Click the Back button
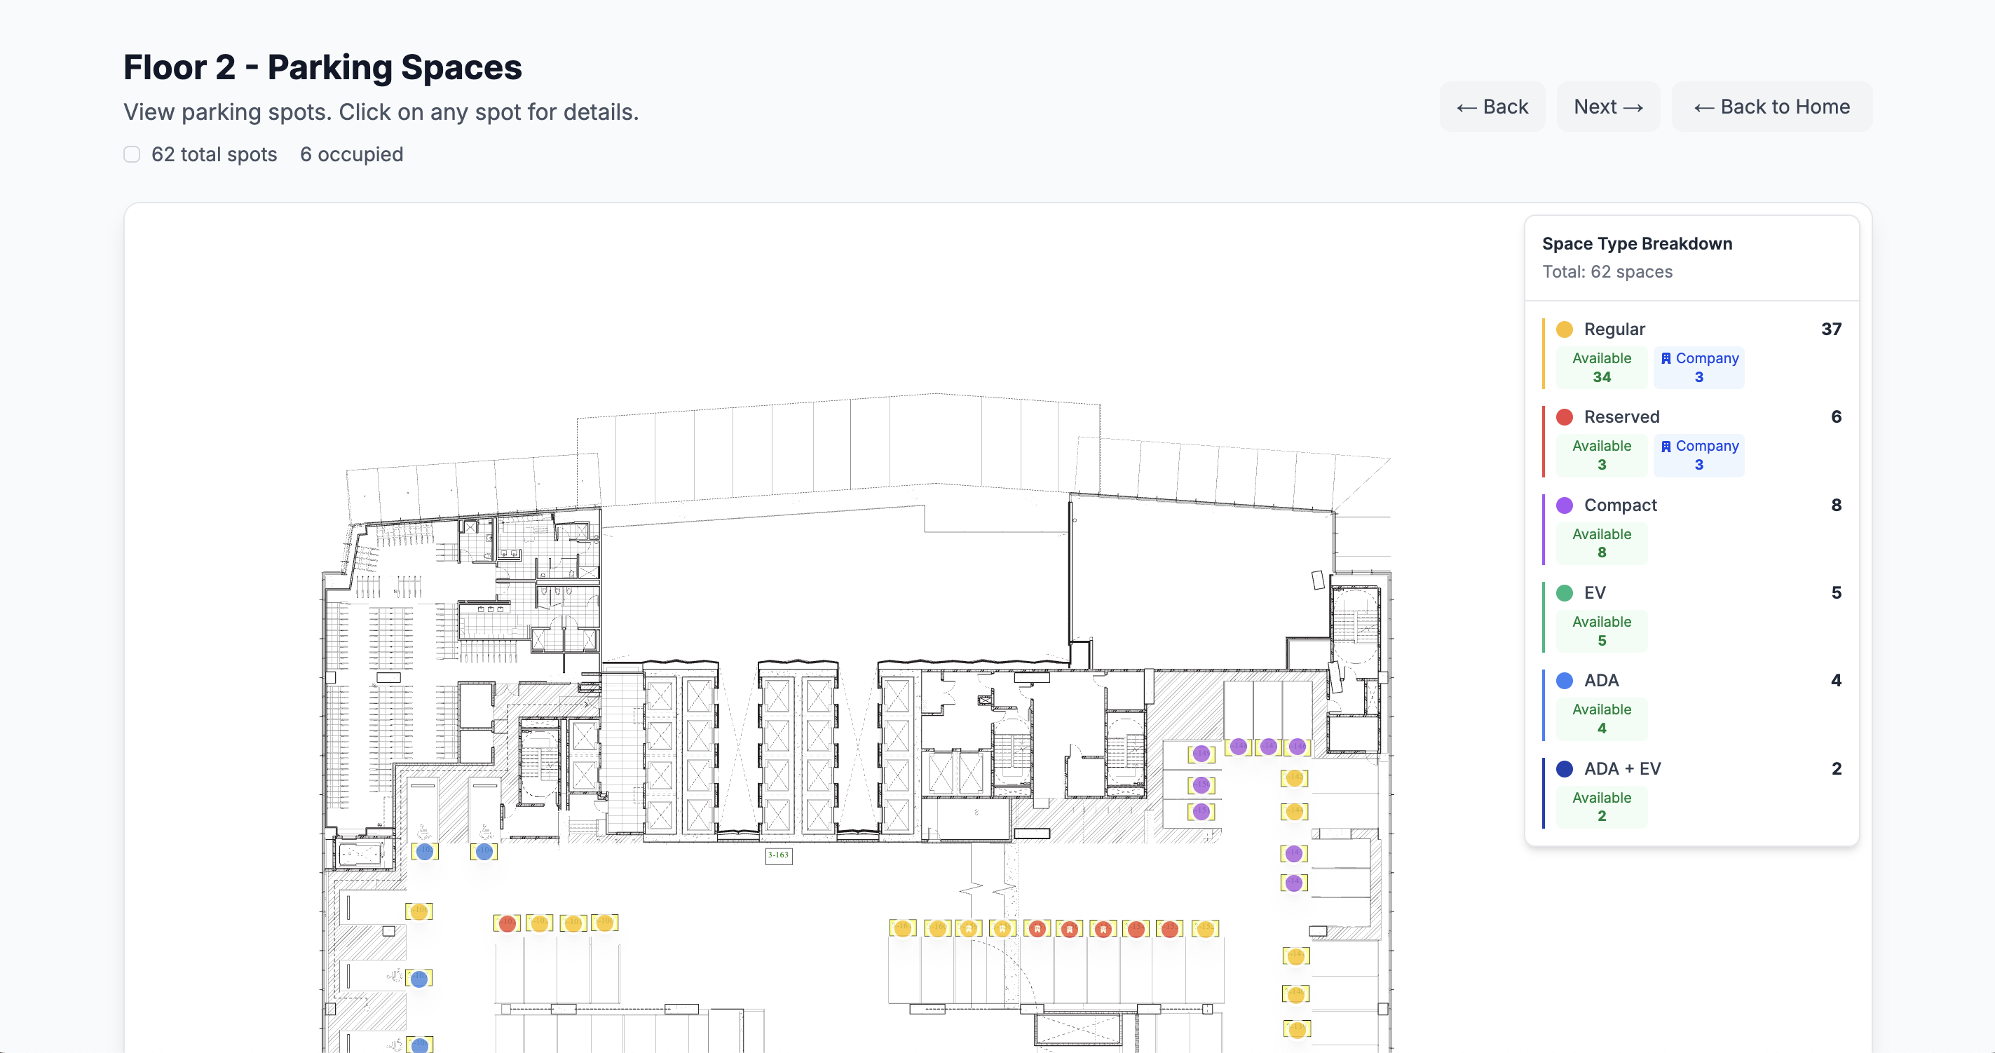 [x=1492, y=107]
